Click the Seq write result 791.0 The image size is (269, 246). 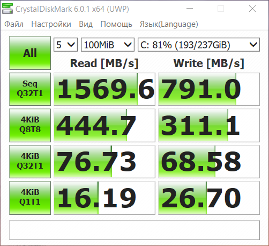(x=209, y=89)
